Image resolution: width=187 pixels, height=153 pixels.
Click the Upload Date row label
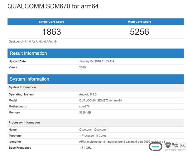pos(17,61)
